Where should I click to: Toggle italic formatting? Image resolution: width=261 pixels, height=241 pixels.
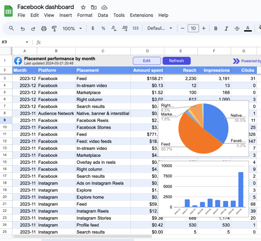(226, 29)
